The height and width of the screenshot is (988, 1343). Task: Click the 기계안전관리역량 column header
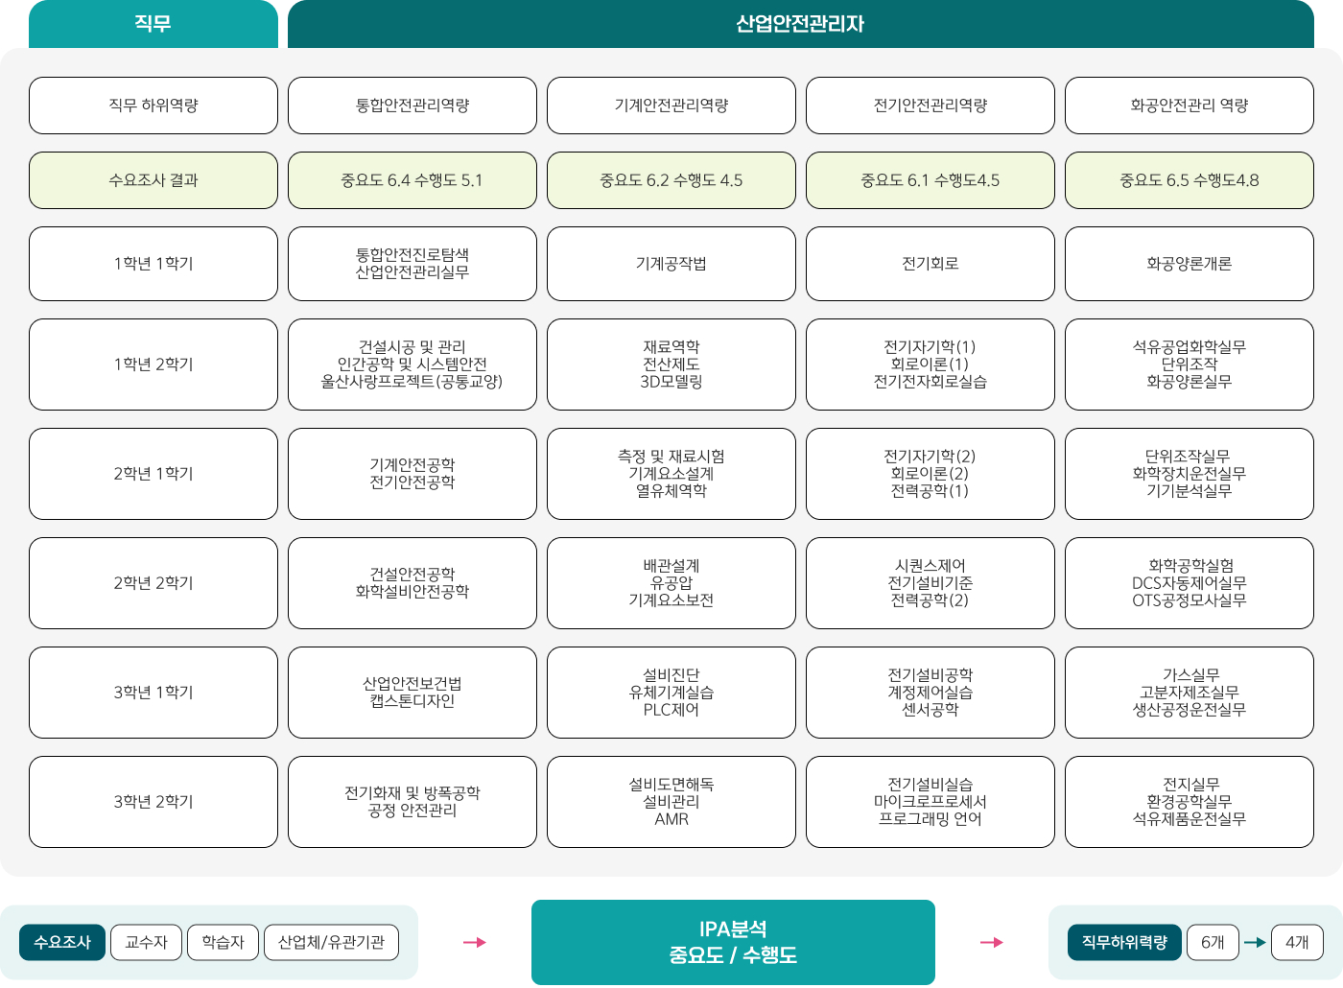pos(671,106)
